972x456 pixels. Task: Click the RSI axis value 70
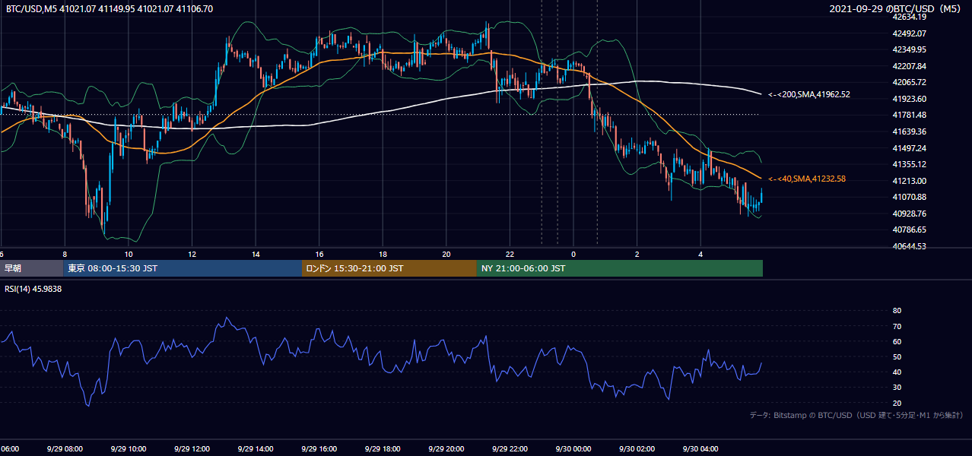pos(897,326)
